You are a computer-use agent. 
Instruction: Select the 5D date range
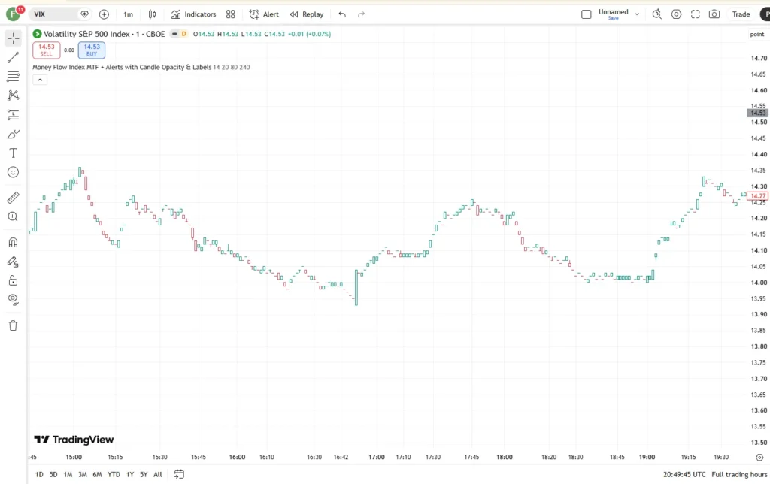tap(53, 475)
